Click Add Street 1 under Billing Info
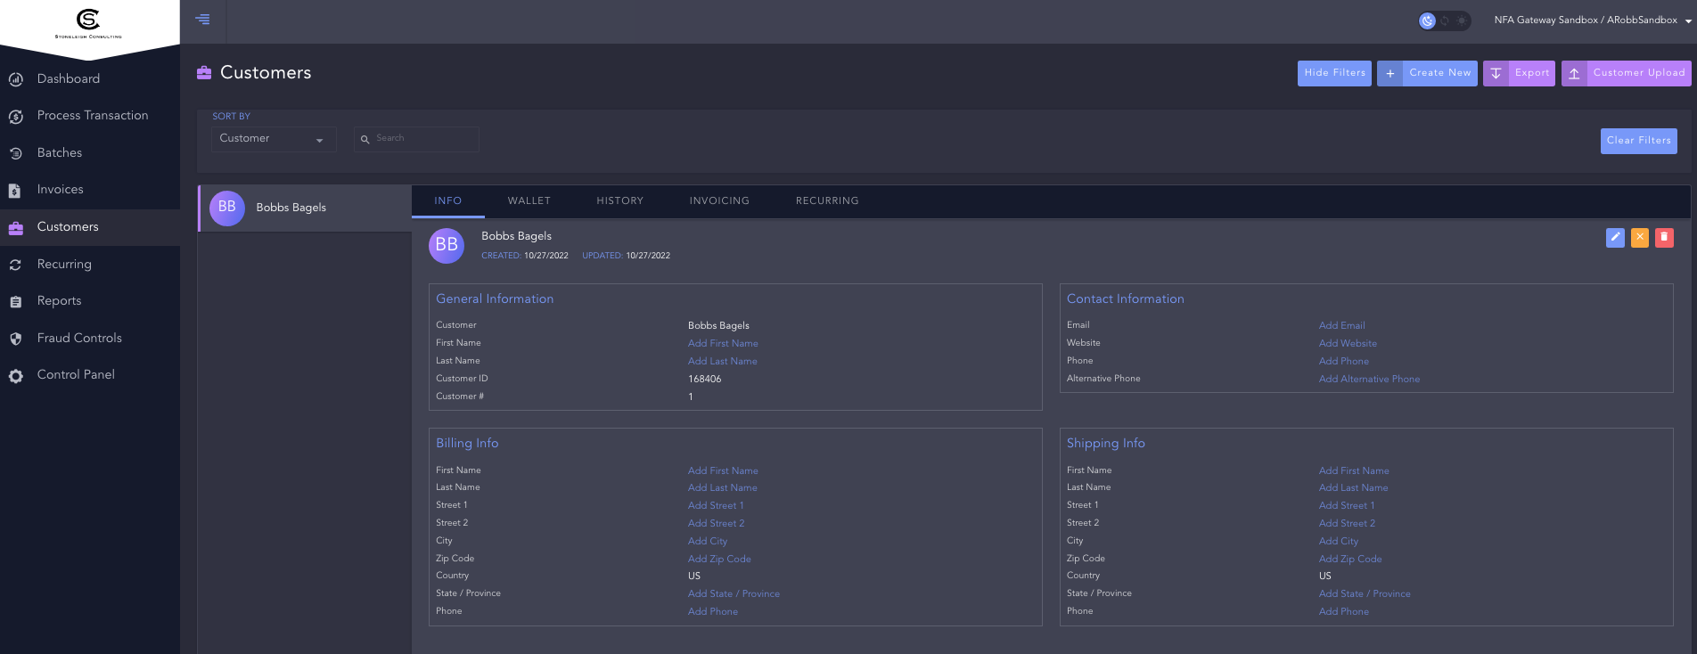The image size is (1697, 654). click(716, 506)
